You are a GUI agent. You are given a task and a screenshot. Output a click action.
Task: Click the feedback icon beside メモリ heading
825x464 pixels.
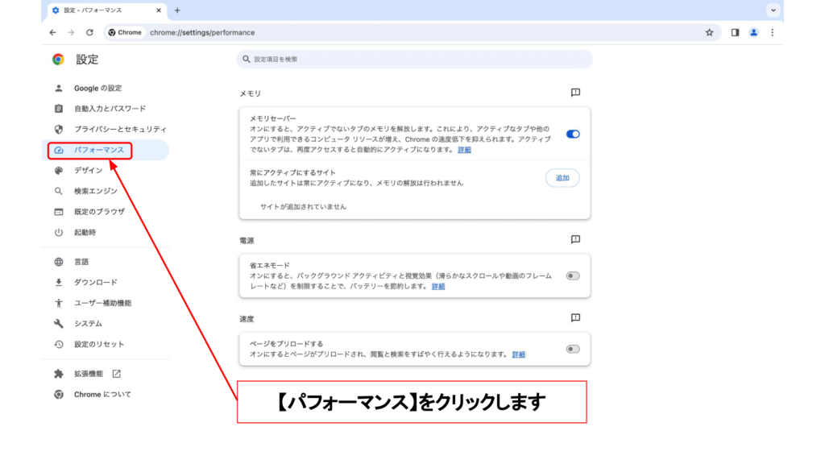pos(575,93)
